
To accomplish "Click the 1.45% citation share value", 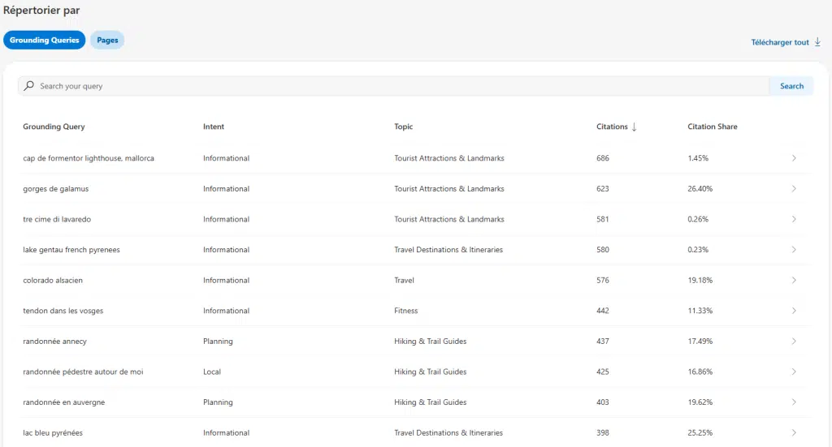I will [698, 158].
